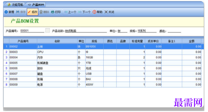The height and width of the screenshot is (112, 208).
Task: Click the small lookup box beside 产品编号
Action: point(48,30)
